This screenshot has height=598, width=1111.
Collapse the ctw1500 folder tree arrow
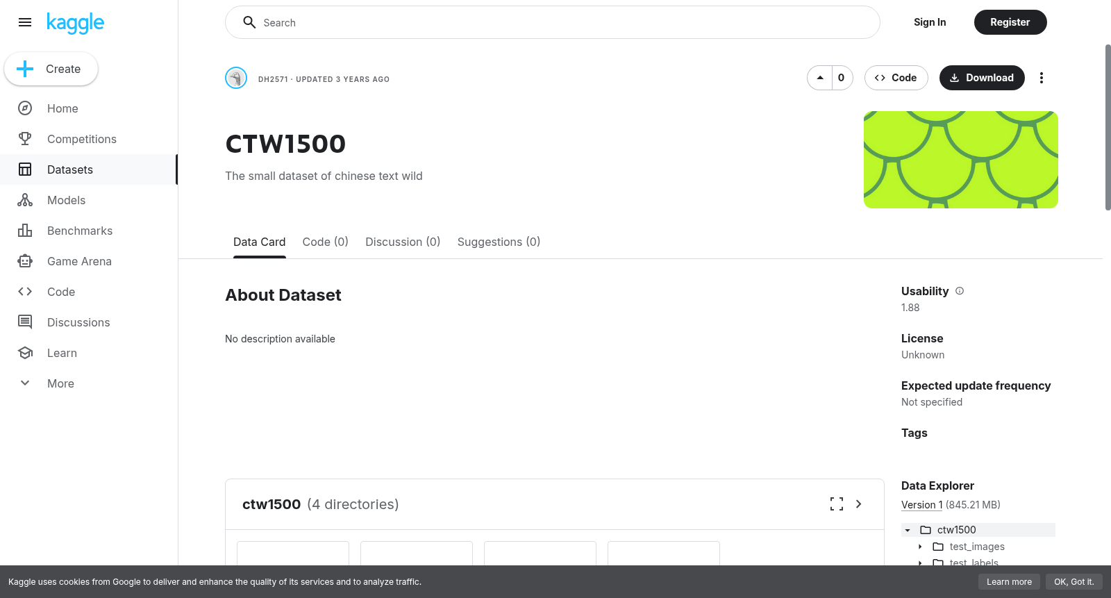click(908, 530)
